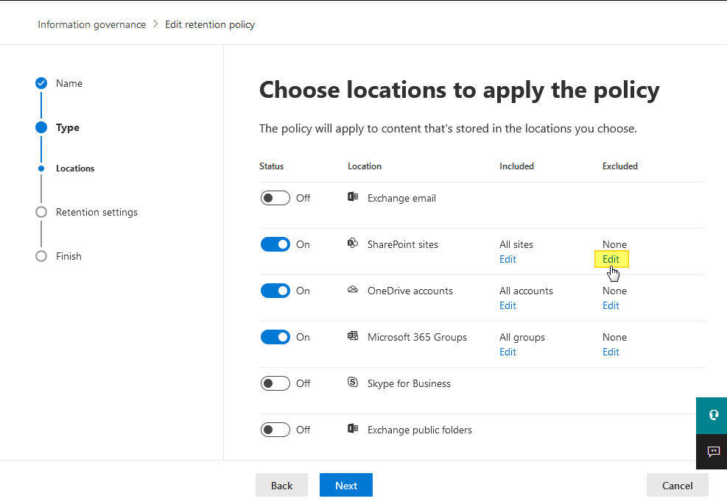Click the OneDrive accounts location label
The image size is (727, 504).
(x=410, y=291)
